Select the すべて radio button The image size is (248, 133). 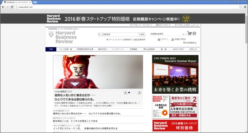107,39
